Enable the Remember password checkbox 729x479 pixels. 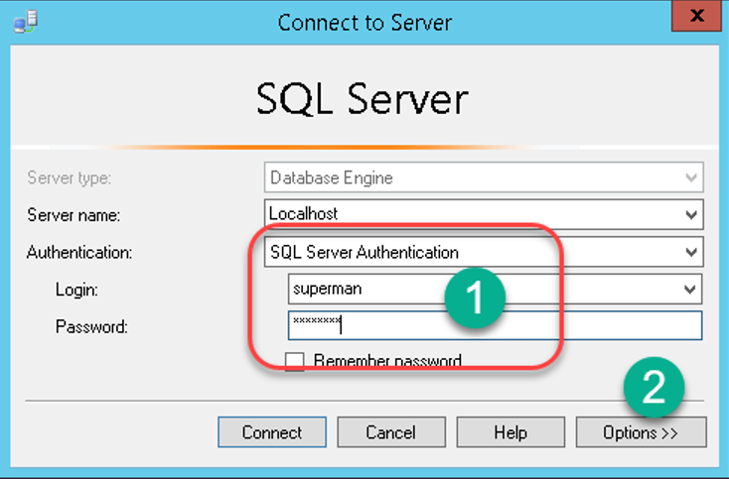[295, 361]
